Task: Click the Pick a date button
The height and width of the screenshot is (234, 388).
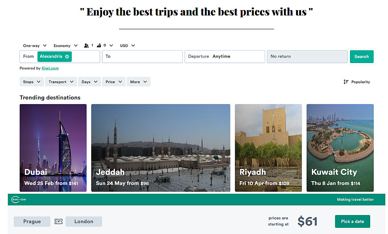Action: (x=352, y=221)
